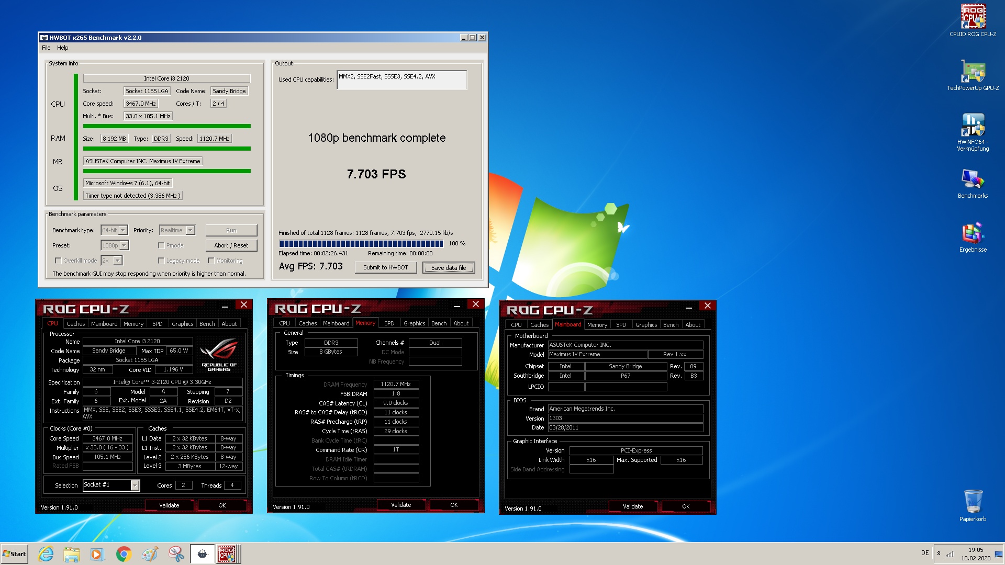Open SPD tab in middle CPU-Z window
The width and height of the screenshot is (1005, 565).
389,323
